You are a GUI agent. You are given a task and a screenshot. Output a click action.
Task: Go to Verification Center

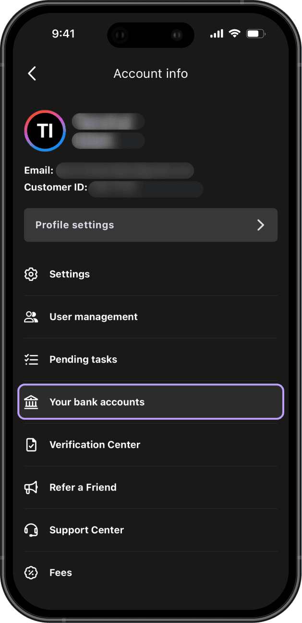coord(151,445)
